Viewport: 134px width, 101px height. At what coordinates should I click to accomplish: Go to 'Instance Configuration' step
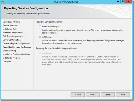click(x=13, y=33)
